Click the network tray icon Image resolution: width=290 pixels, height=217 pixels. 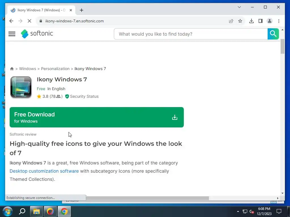pyautogui.click(x=245, y=211)
